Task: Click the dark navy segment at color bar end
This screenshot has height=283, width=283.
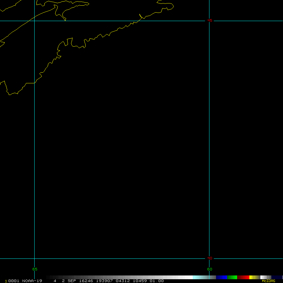Action: coord(277,277)
